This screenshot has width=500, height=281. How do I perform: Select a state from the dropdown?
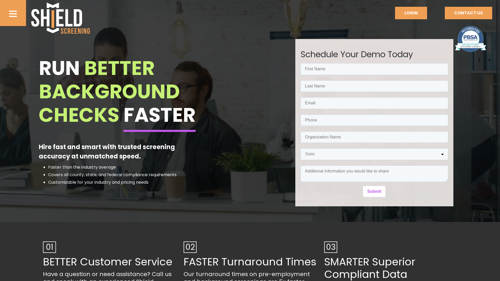point(374,154)
